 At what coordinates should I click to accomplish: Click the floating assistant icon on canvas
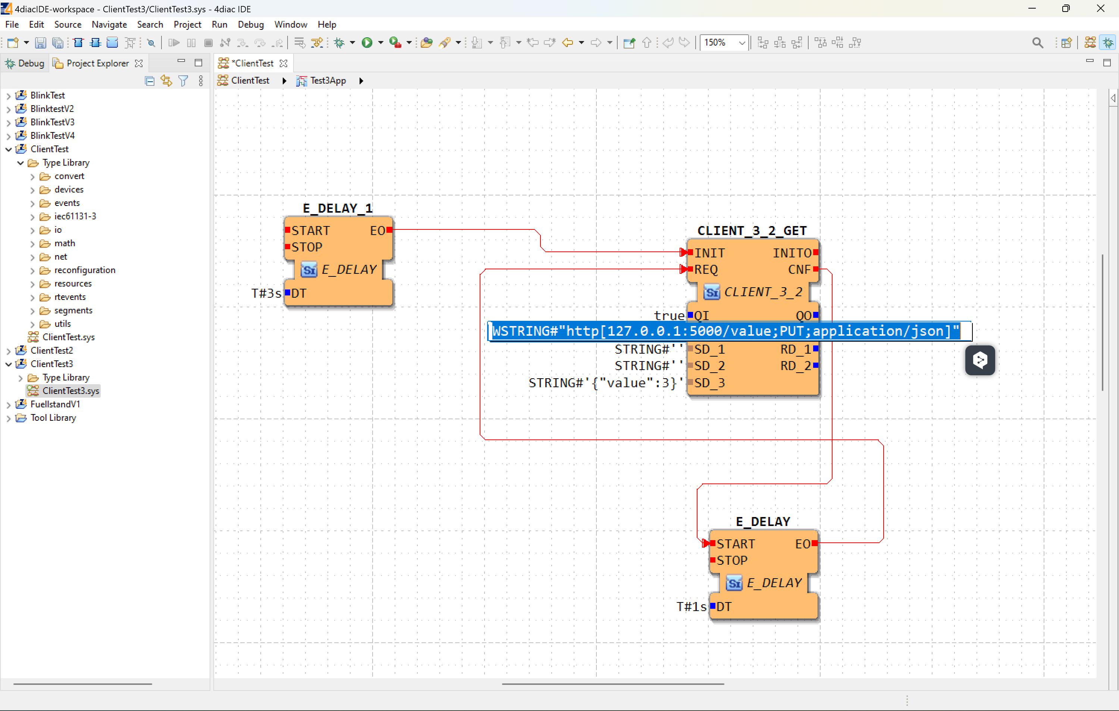pos(979,360)
